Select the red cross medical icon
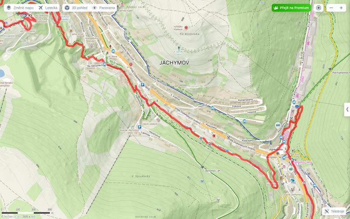This screenshot has height=219, width=350. (x=131, y=64)
